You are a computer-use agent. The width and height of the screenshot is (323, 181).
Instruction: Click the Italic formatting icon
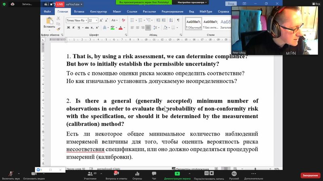(x=74, y=28)
